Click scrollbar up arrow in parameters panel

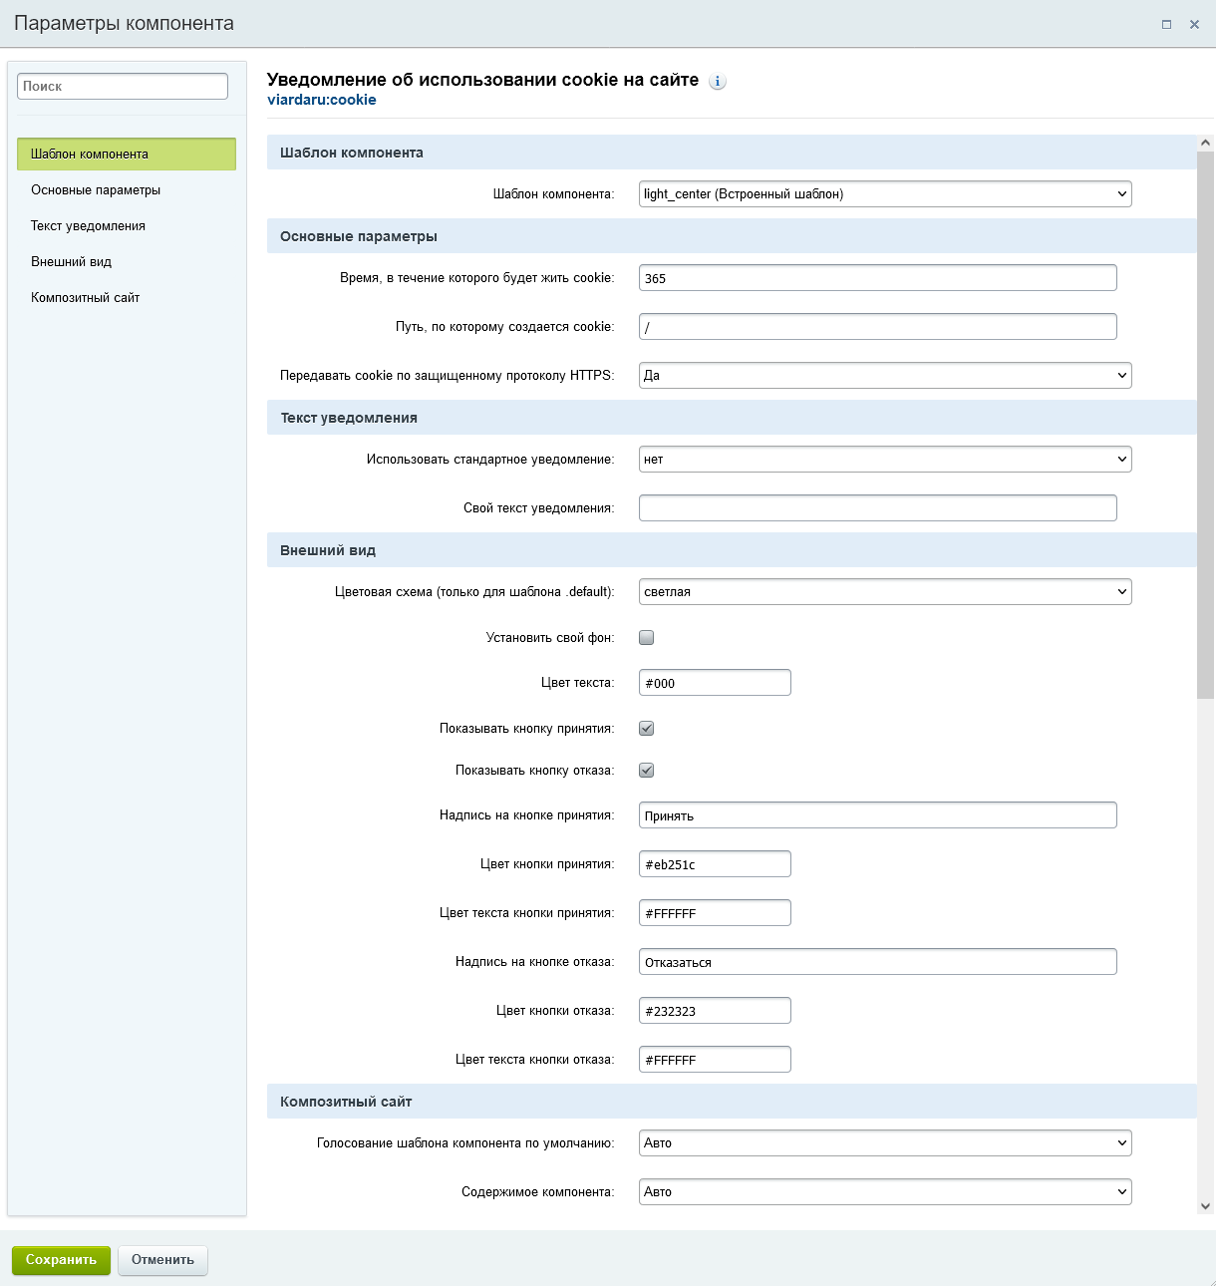(1205, 144)
